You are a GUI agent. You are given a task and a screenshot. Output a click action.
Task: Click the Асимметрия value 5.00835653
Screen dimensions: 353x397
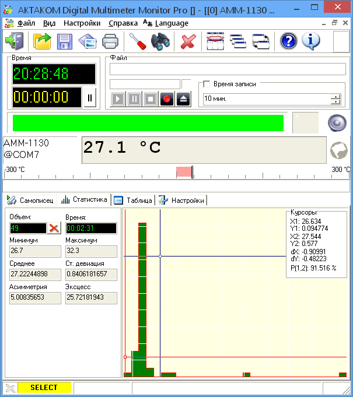click(x=35, y=298)
